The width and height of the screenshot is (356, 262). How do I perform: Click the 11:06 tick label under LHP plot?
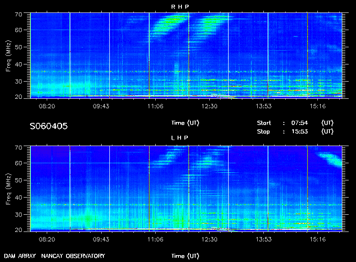[155, 239]
